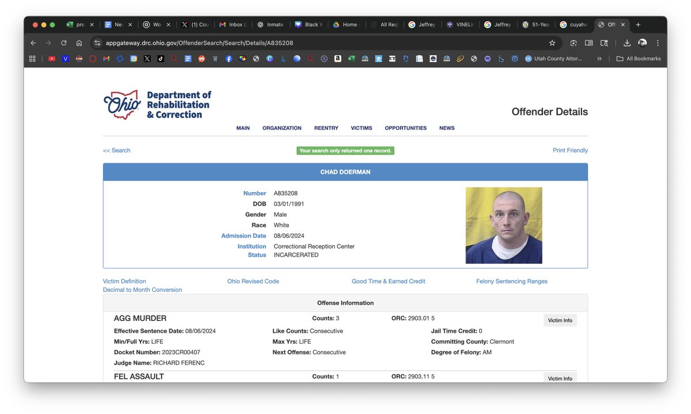Open Decimal to Month Conversion link
The height and width of the screenshot is (414, 691).
point(142,290)
